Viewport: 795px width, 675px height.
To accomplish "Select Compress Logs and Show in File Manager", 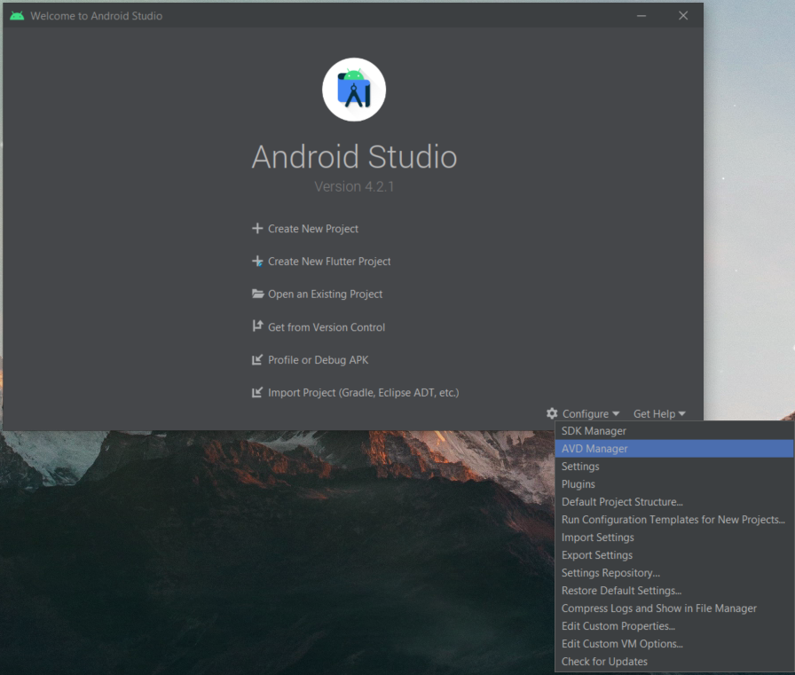I will coord(674,608).
